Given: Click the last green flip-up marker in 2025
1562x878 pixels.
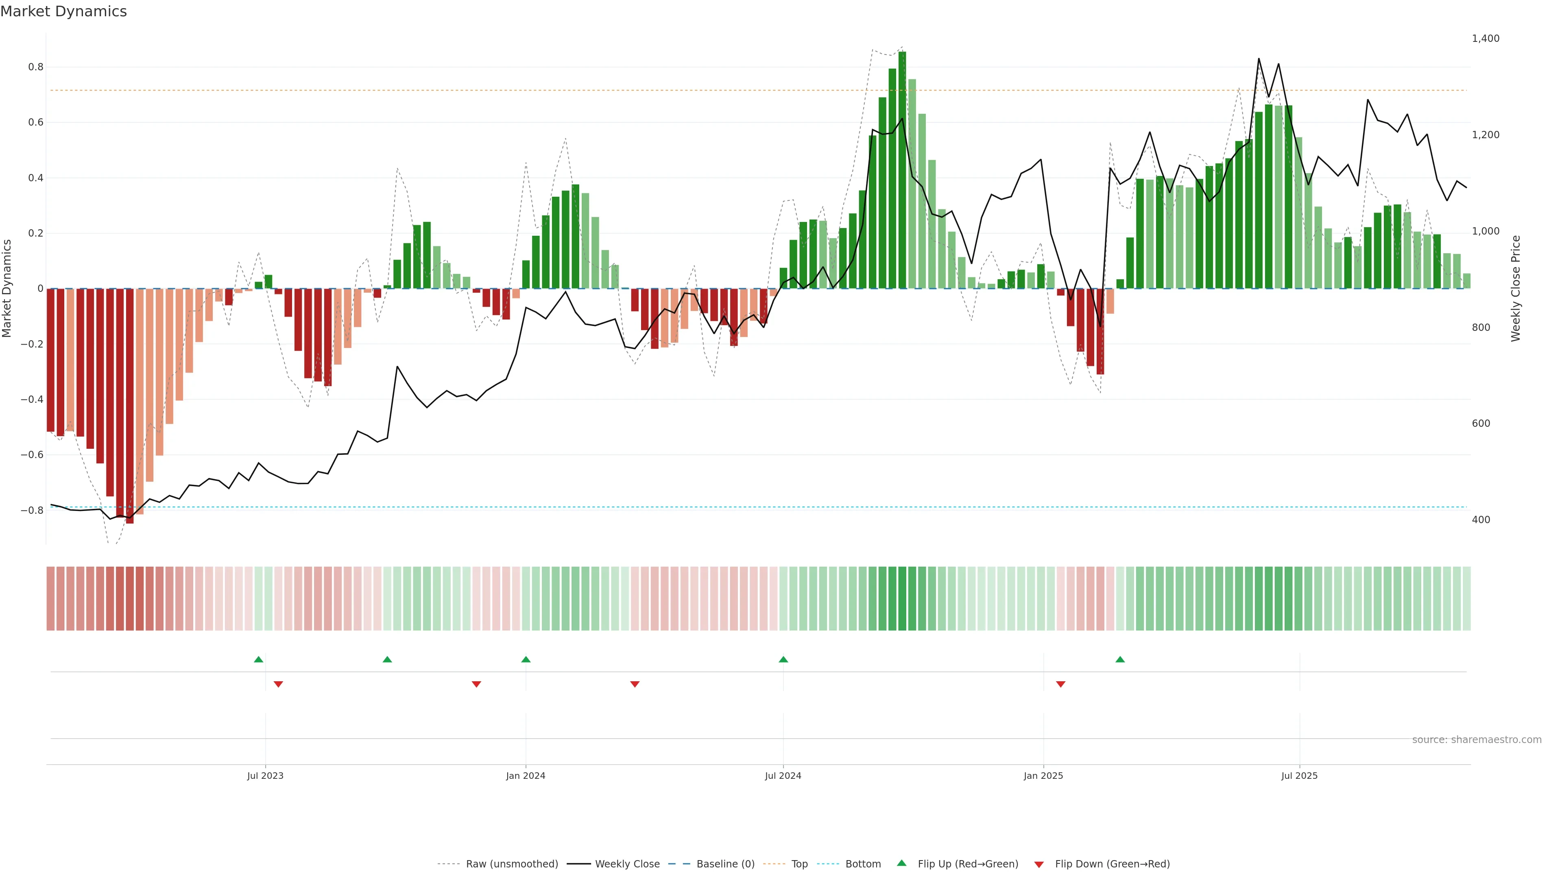Looking at the screenshot, I should coord(1120,659).
